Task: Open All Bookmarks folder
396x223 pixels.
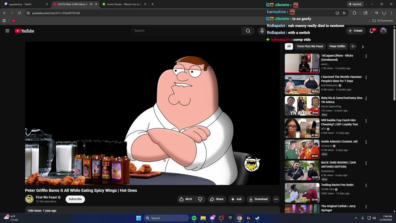Action: [383, 21]
